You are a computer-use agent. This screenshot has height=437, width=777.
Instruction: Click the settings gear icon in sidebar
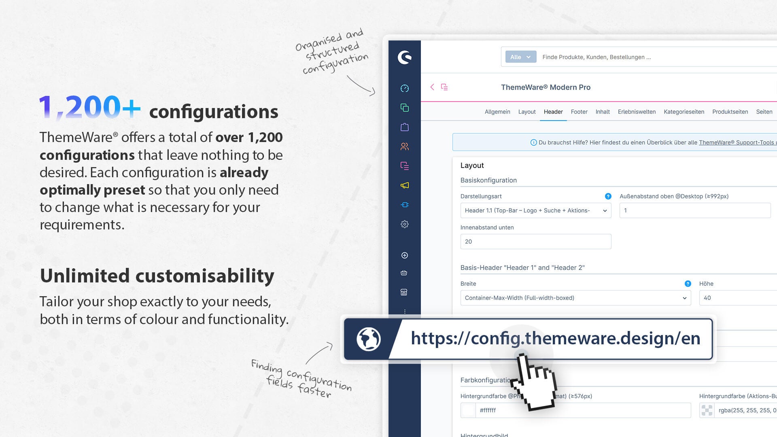(404, 224)
